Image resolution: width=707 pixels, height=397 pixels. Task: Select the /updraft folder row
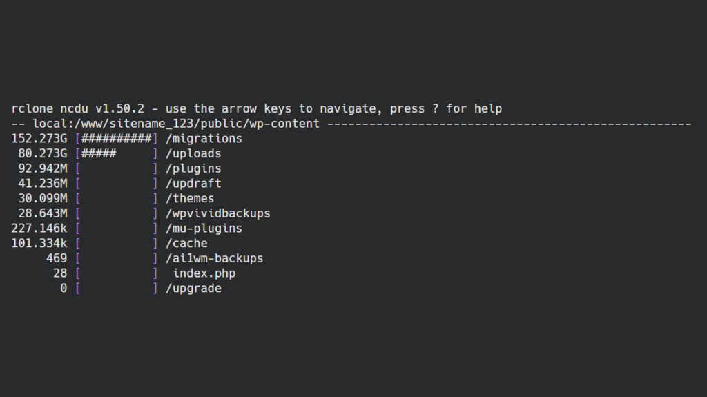(193, 184)
